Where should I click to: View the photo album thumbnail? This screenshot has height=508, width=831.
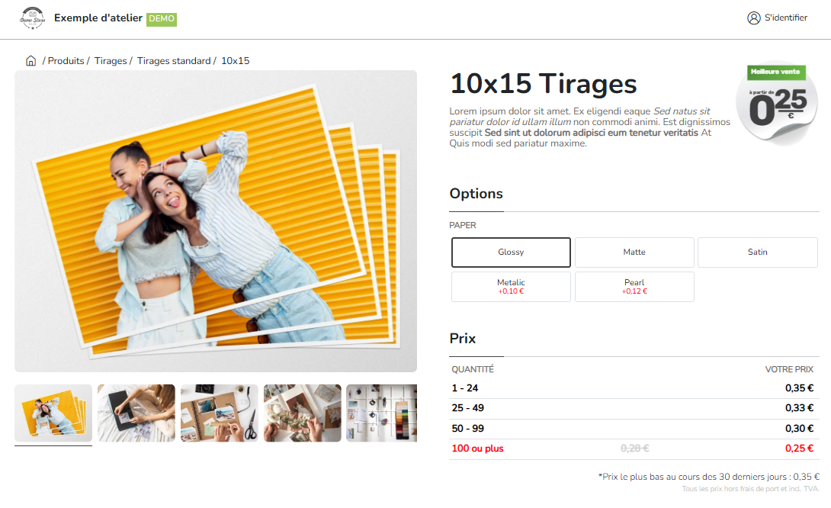(136, 413)
